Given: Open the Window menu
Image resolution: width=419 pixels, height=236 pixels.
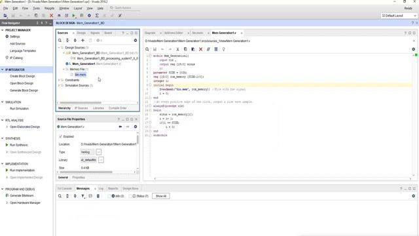Looking at the screenshot, I should coord(64,9).
